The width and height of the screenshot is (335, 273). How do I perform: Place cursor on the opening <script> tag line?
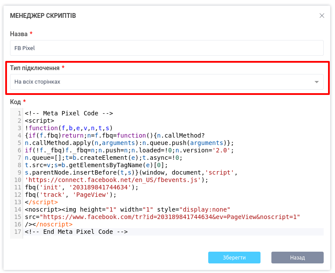click(x=40, y=121)
